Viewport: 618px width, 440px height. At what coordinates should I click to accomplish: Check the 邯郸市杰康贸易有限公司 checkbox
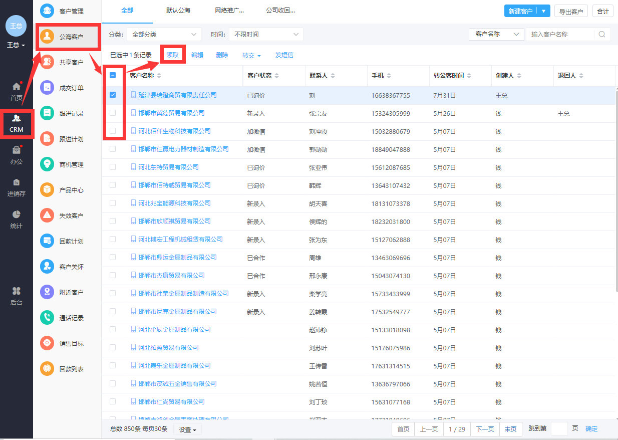click(113, 275)
